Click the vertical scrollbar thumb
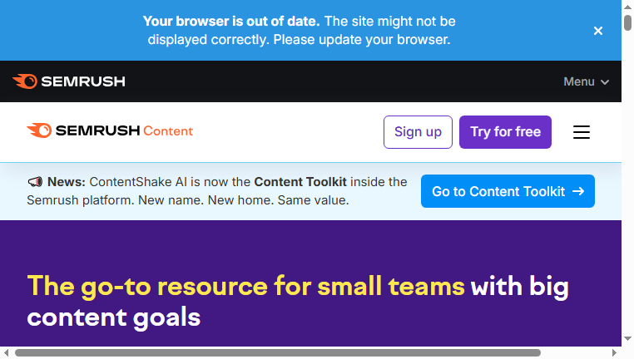Screen dimensions: 634x359 coord(627,22)
